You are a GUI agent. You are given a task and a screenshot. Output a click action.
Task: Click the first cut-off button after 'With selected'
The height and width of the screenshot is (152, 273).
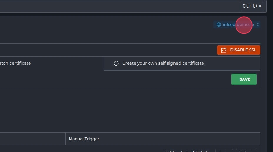[x=224, y=151]
